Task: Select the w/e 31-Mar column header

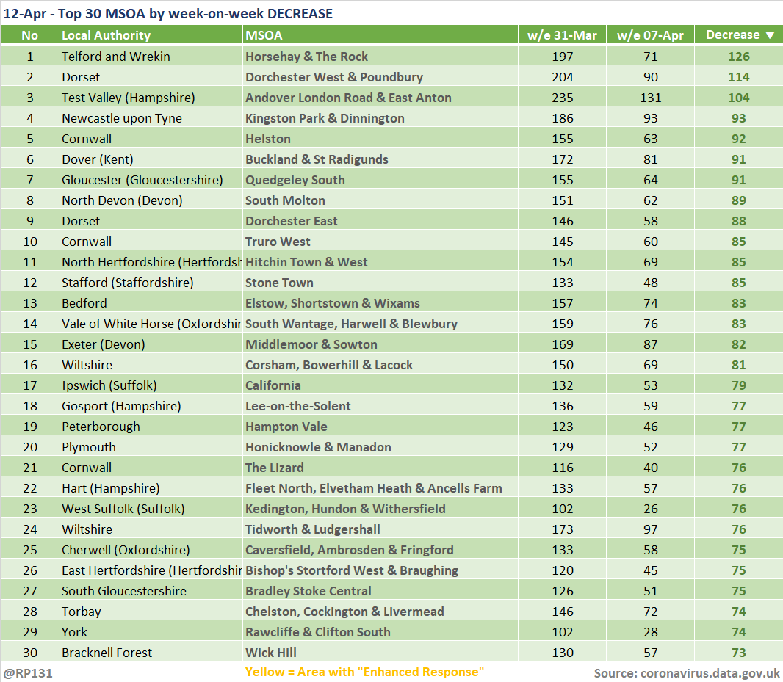Action: [562, 35]
